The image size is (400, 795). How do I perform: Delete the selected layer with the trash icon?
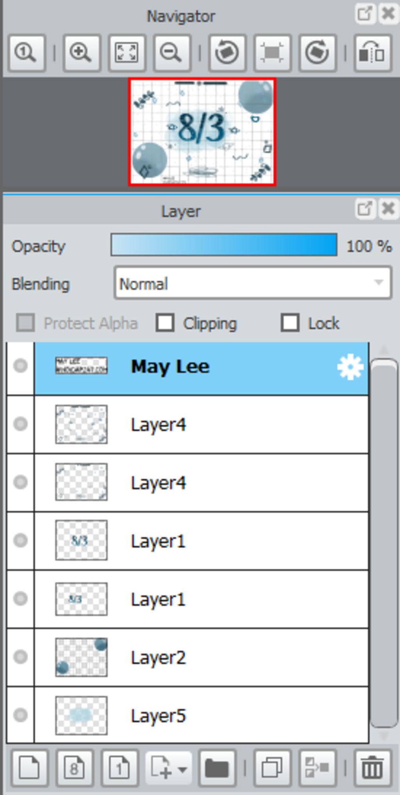(373, 768)
